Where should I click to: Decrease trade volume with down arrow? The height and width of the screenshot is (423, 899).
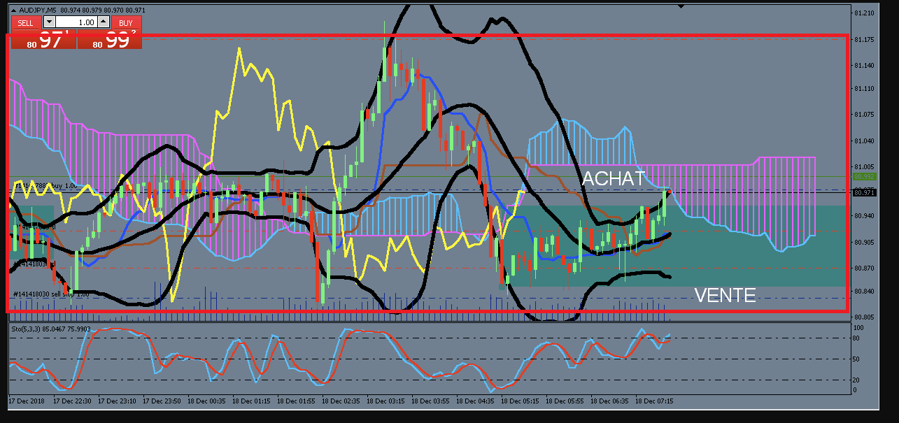click(48, 22)
